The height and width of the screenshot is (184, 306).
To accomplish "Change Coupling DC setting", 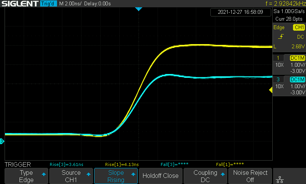I will coord(205,176).
